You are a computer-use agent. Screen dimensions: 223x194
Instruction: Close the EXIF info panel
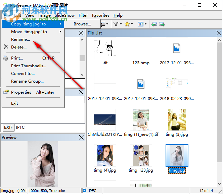tap(81, 92)
